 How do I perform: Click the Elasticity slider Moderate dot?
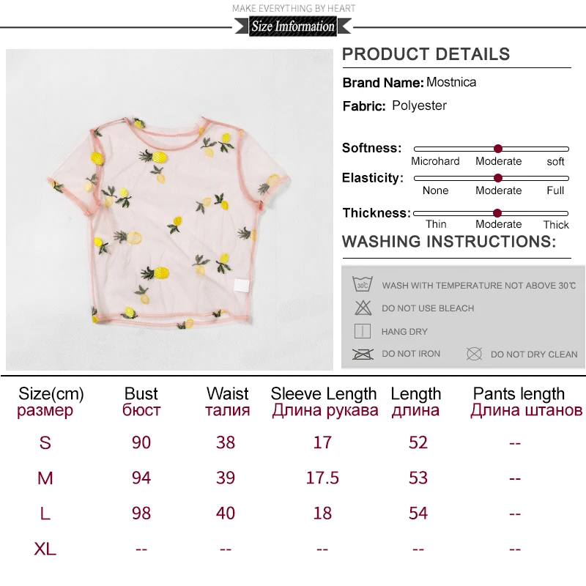click(498, 178)
